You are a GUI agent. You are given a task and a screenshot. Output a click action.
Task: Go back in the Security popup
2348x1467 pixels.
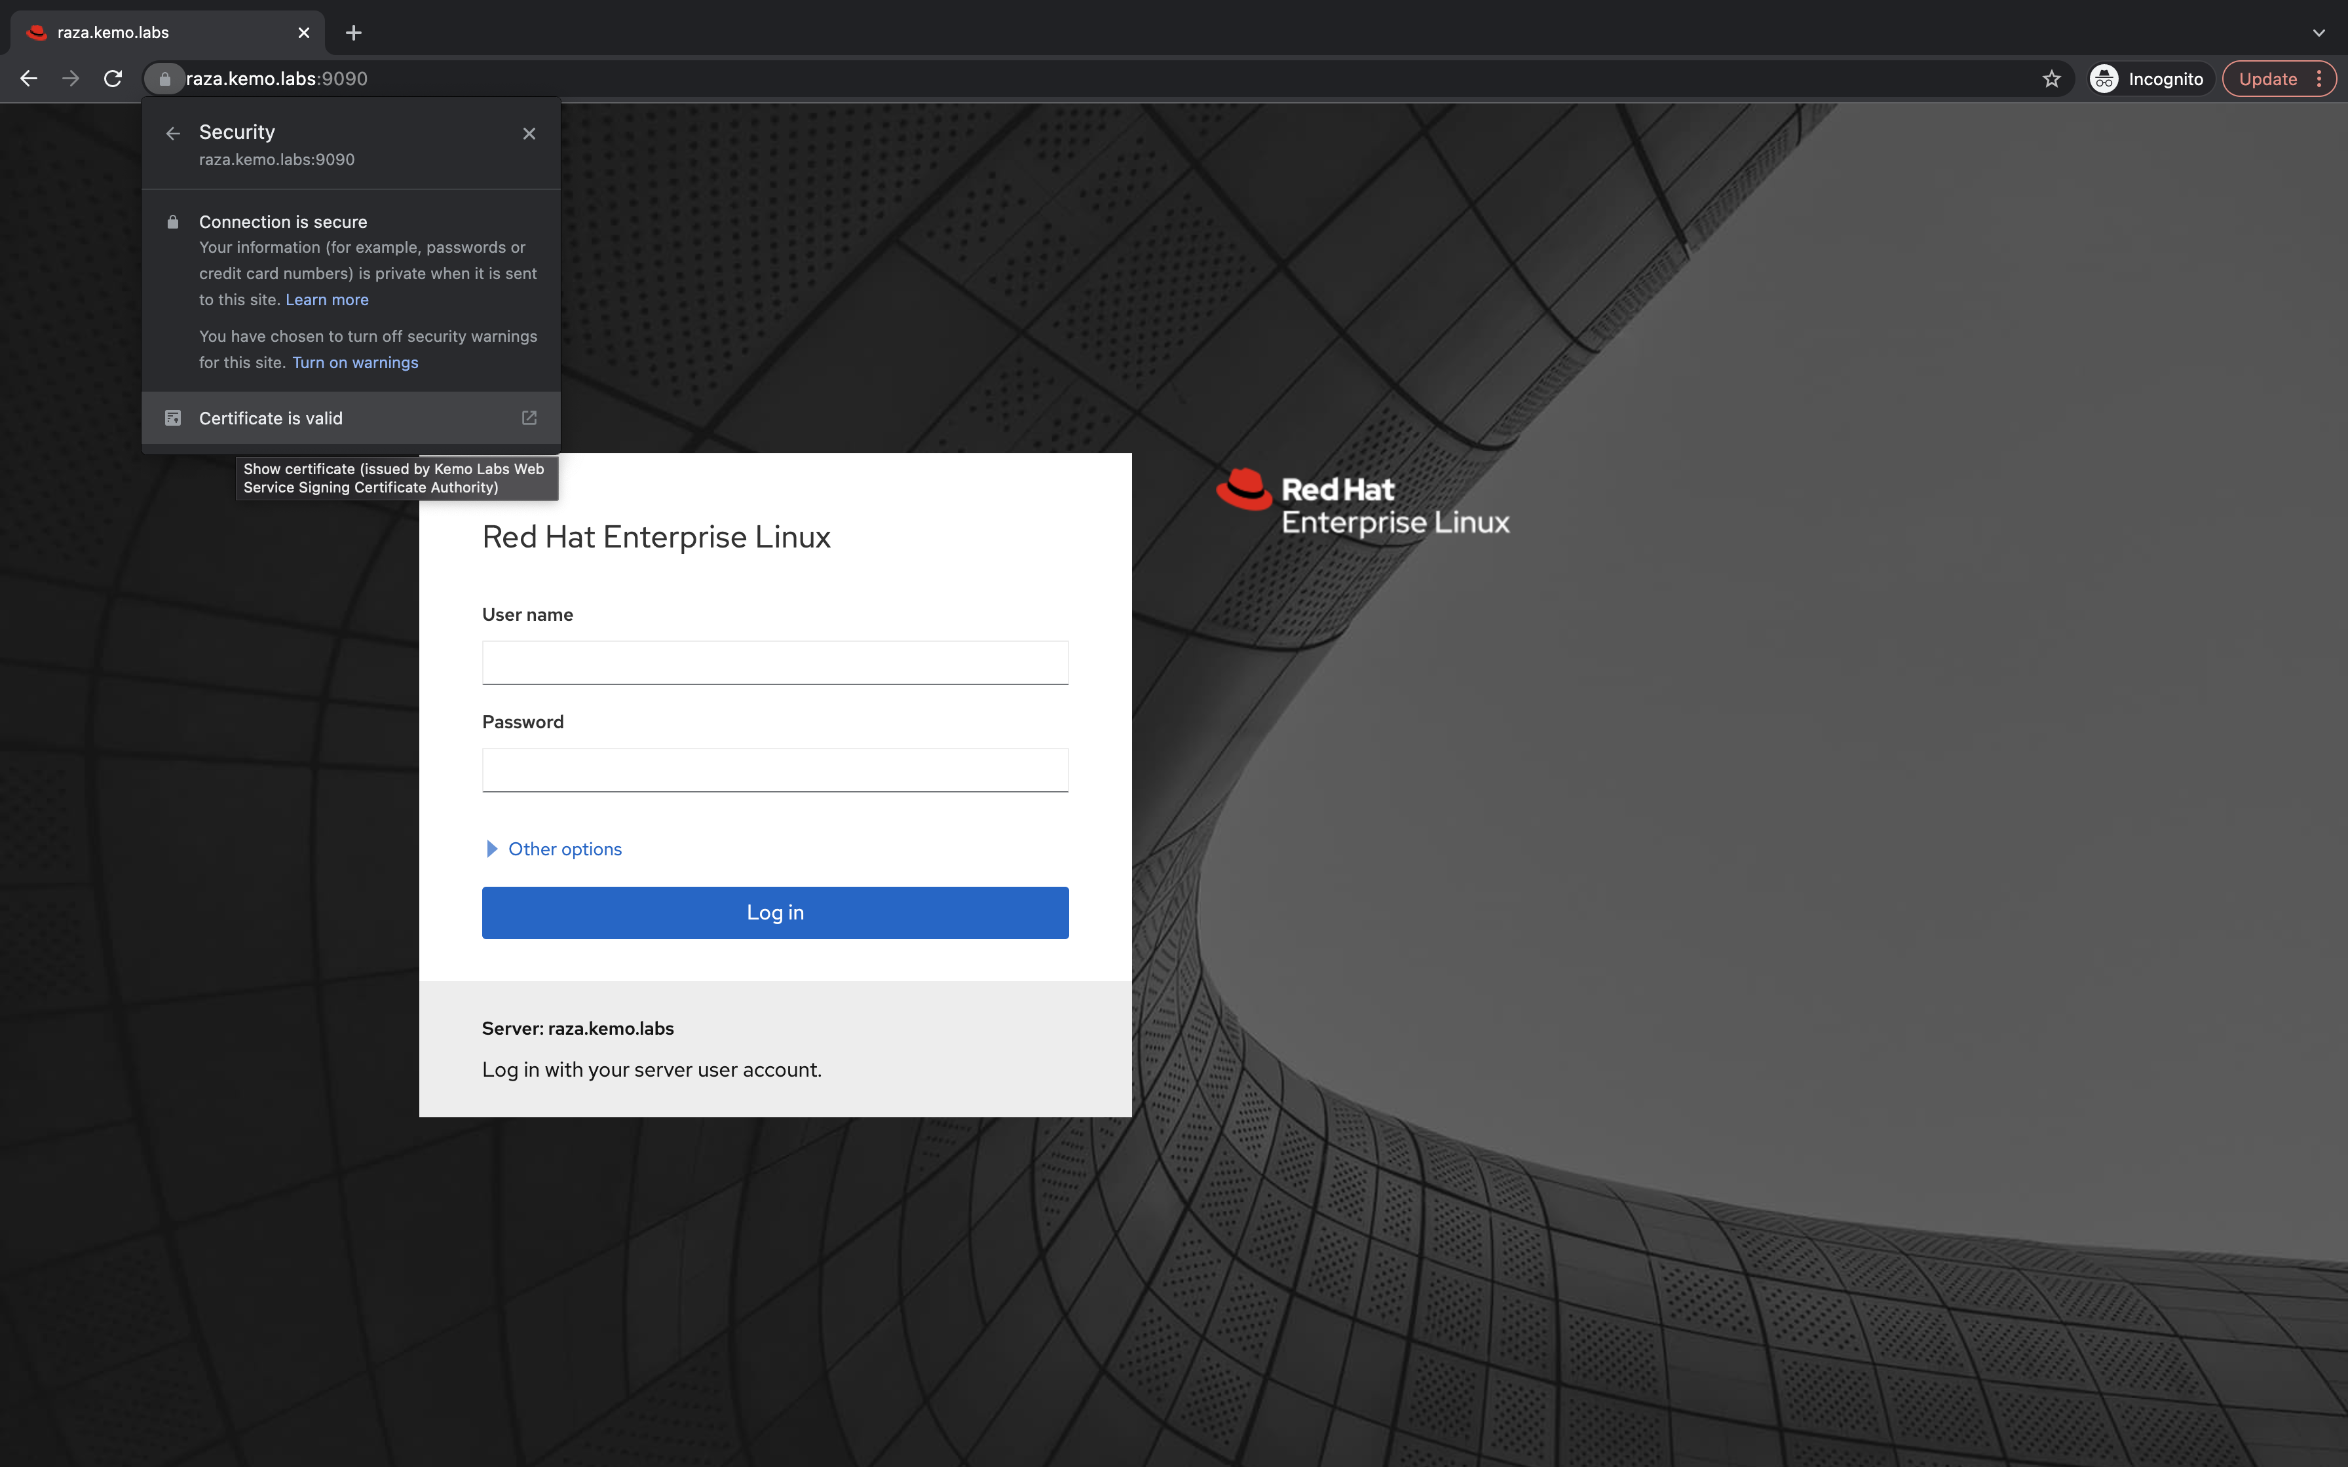pos(173,134)
